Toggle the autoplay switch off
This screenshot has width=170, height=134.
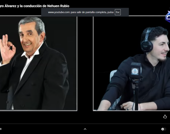click(164, 129)
